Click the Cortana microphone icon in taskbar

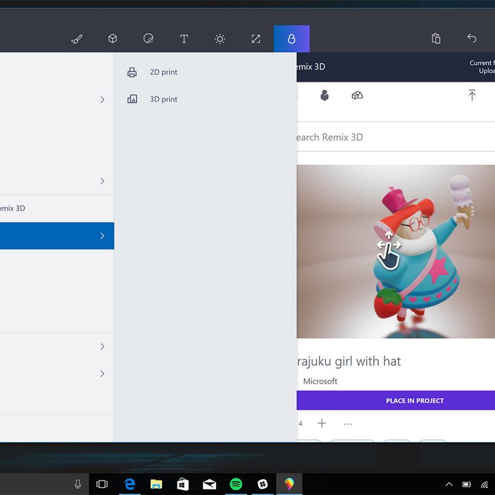(x=78, y=484)
